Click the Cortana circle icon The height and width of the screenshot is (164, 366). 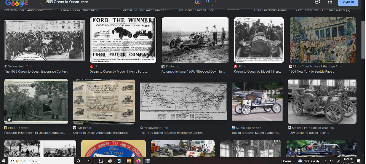(78, 161)
